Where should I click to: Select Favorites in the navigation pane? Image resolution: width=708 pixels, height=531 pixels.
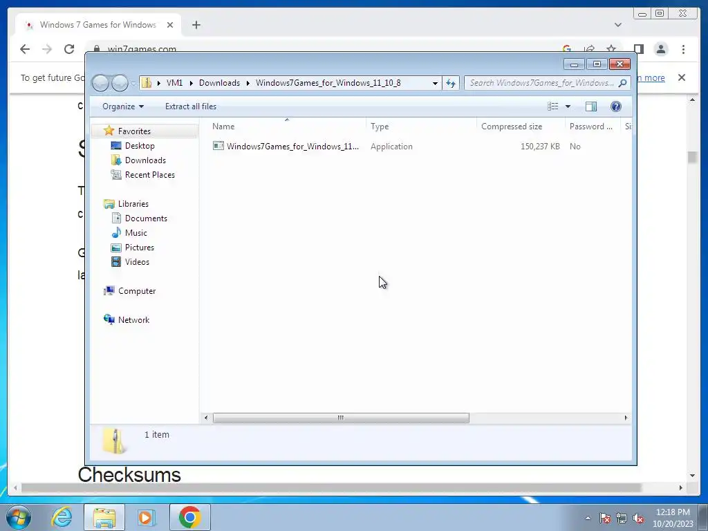click(x=134, y=131)
